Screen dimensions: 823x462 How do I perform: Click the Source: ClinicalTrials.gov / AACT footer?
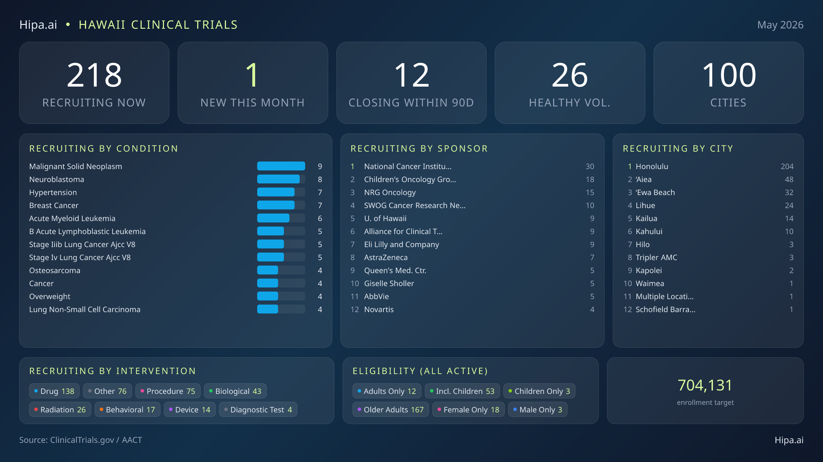(x=81, y=440)
